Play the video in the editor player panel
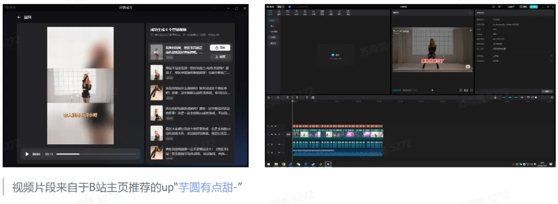Viewport: 558px width, 204px height. [432, 90]
